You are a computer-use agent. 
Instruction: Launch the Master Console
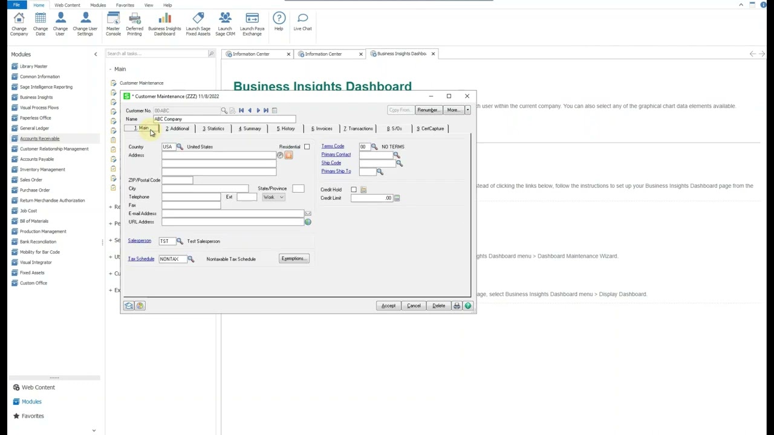113,24
